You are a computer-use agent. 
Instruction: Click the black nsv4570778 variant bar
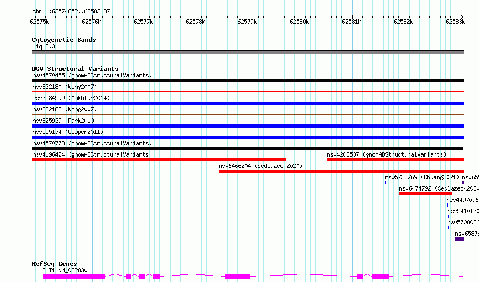click(248, 149)
